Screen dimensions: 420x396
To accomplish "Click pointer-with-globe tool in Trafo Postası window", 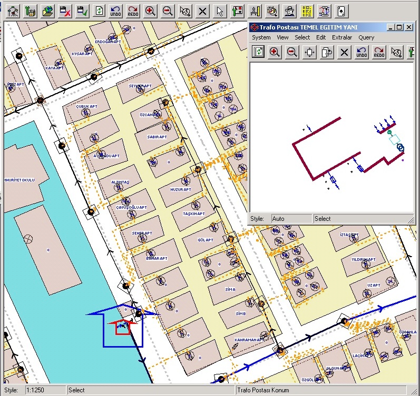I will click(x=396, y=52).
